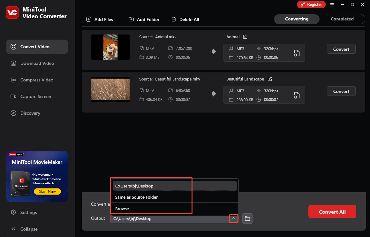Click the 720x1280 resolution value
The image size is (370, 237).
(184, 49)
